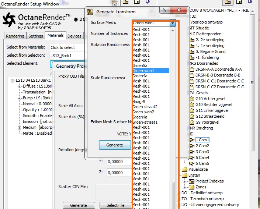Viewport: 260px width, 209px height.
Task: Select UO - Uitvoeringsgereed ontwerp item
Action: [210, 205]
